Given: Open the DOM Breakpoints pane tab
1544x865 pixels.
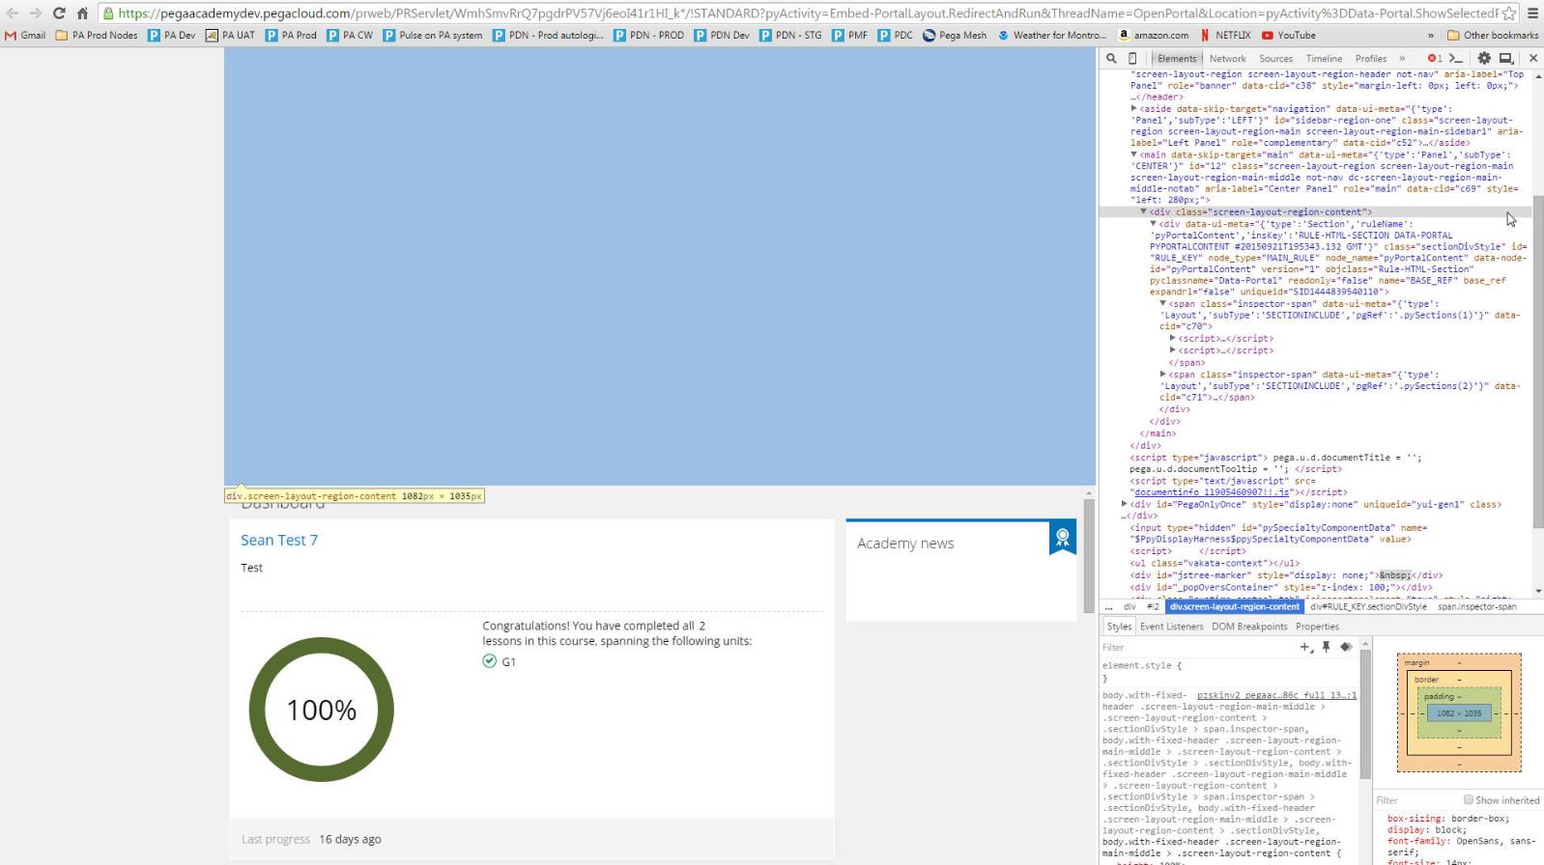Looking at the screenshot, I should click(1249, 627).
